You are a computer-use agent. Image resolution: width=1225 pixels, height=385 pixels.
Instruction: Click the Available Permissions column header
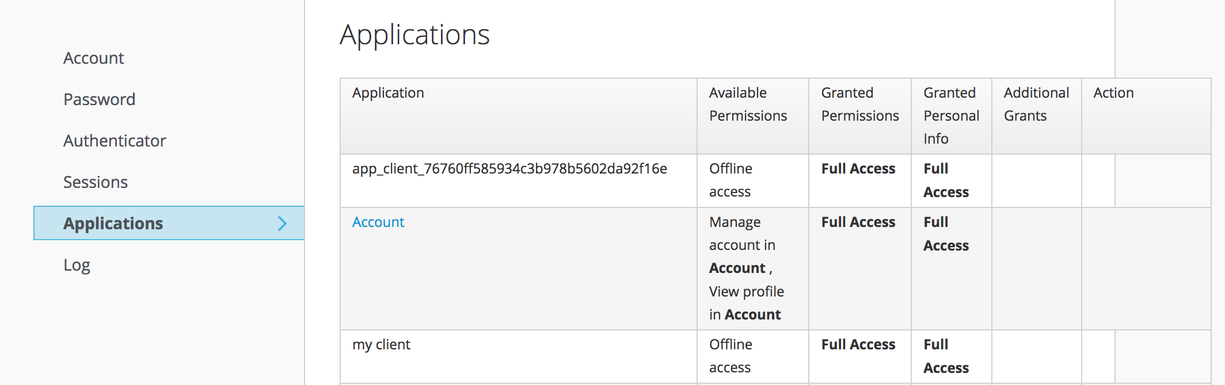tap(748, 105)
